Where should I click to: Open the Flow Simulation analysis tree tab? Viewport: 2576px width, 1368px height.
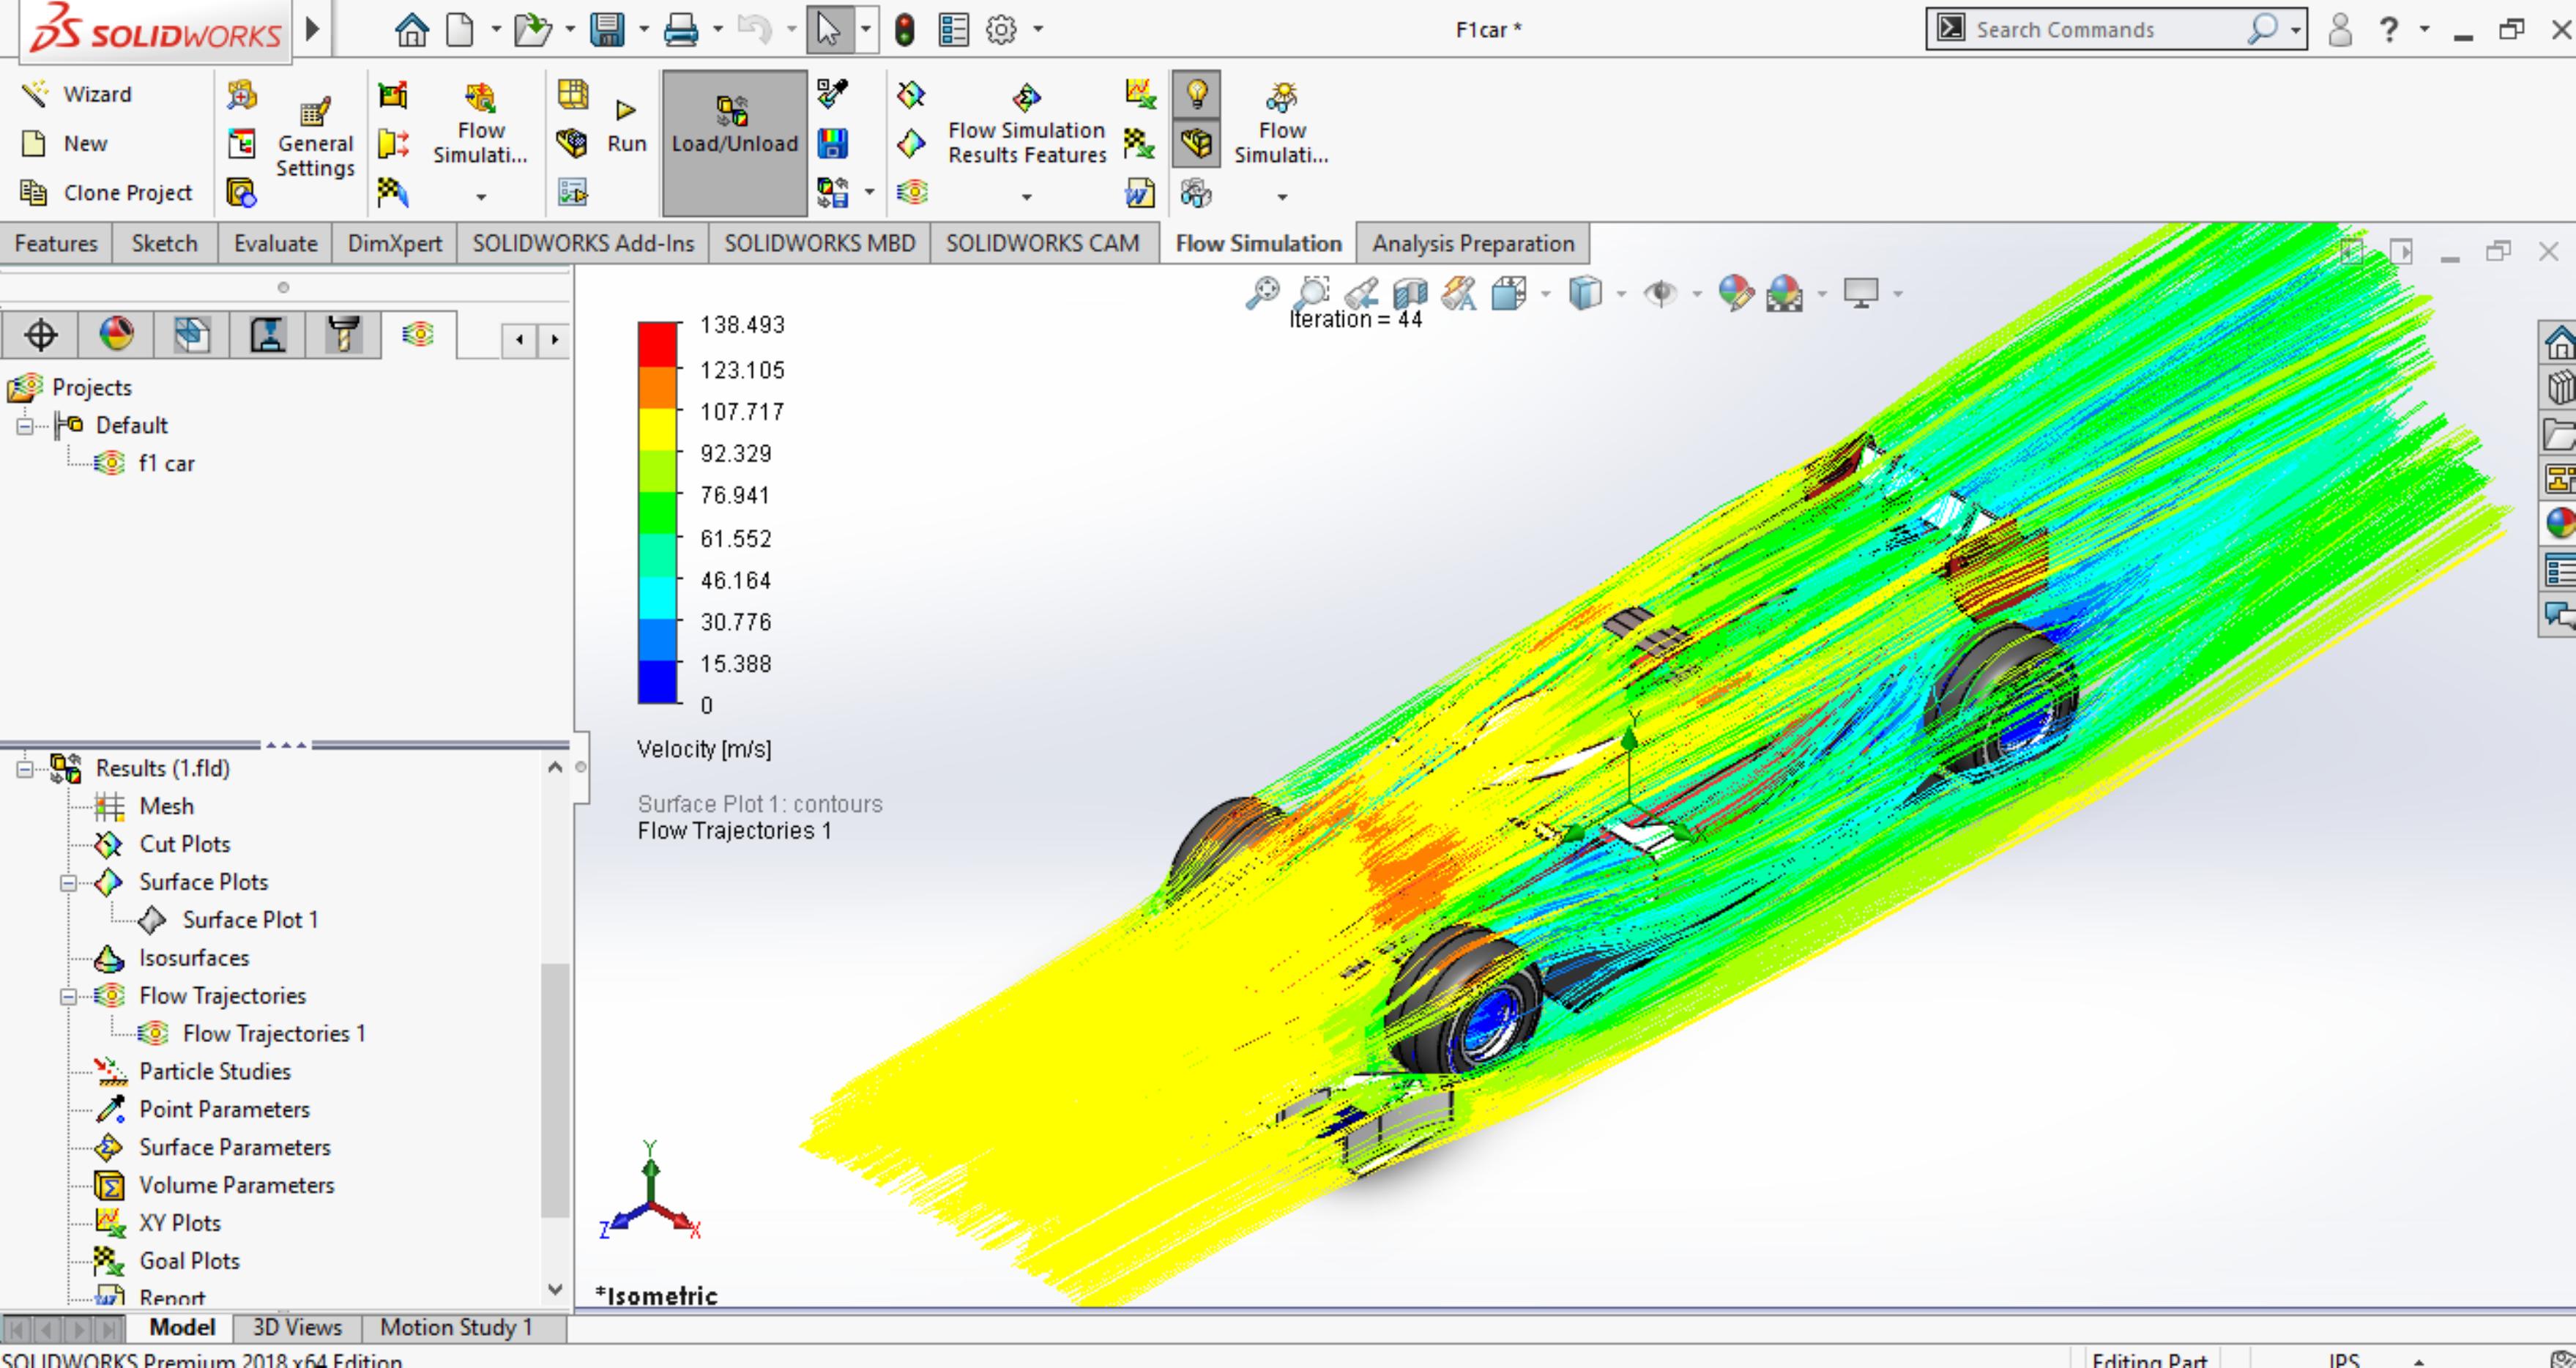[x=418, y=334]
